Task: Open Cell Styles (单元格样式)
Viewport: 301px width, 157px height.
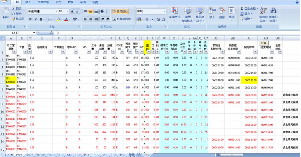Action: (200, 15)
